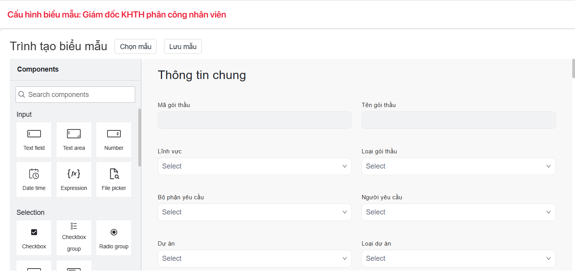This screenshot has width=575, height=274.
Task: Expand the Dự án dropdown
Action: 254,258
